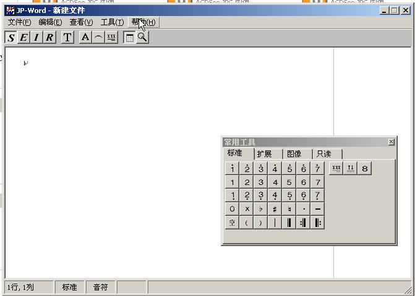Viewport: 415px width, 296px height.
Task: Select the slur arc tool in toolbar
Action: click(98, 38)
